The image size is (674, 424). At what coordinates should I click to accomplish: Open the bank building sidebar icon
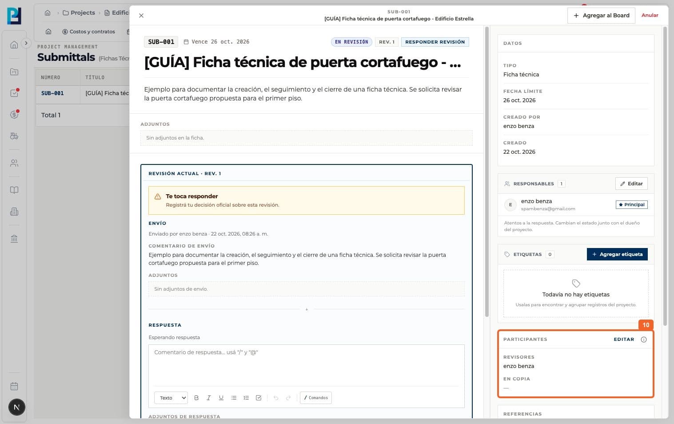(x=14, y=239)
